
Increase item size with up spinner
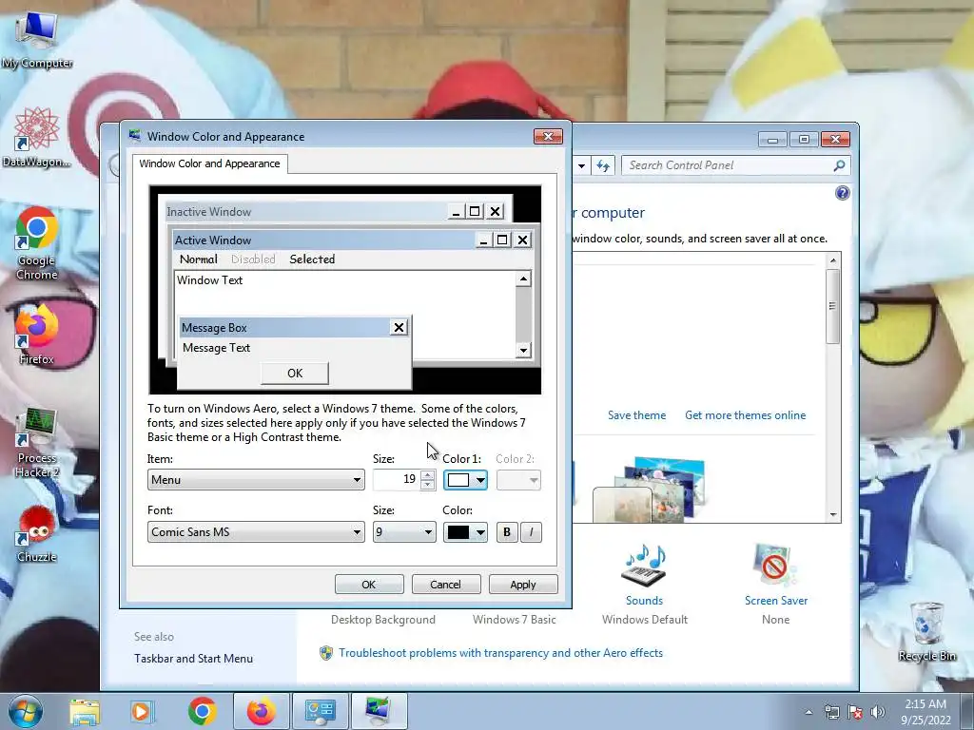click(427, 475)
